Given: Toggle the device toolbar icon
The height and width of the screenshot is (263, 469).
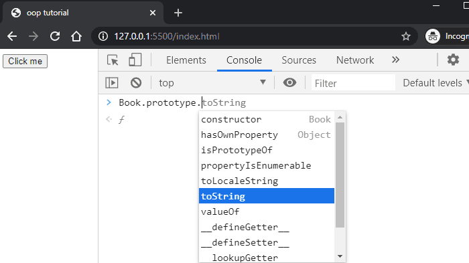Looking at the screenshot, I should (x=135, y=60).
